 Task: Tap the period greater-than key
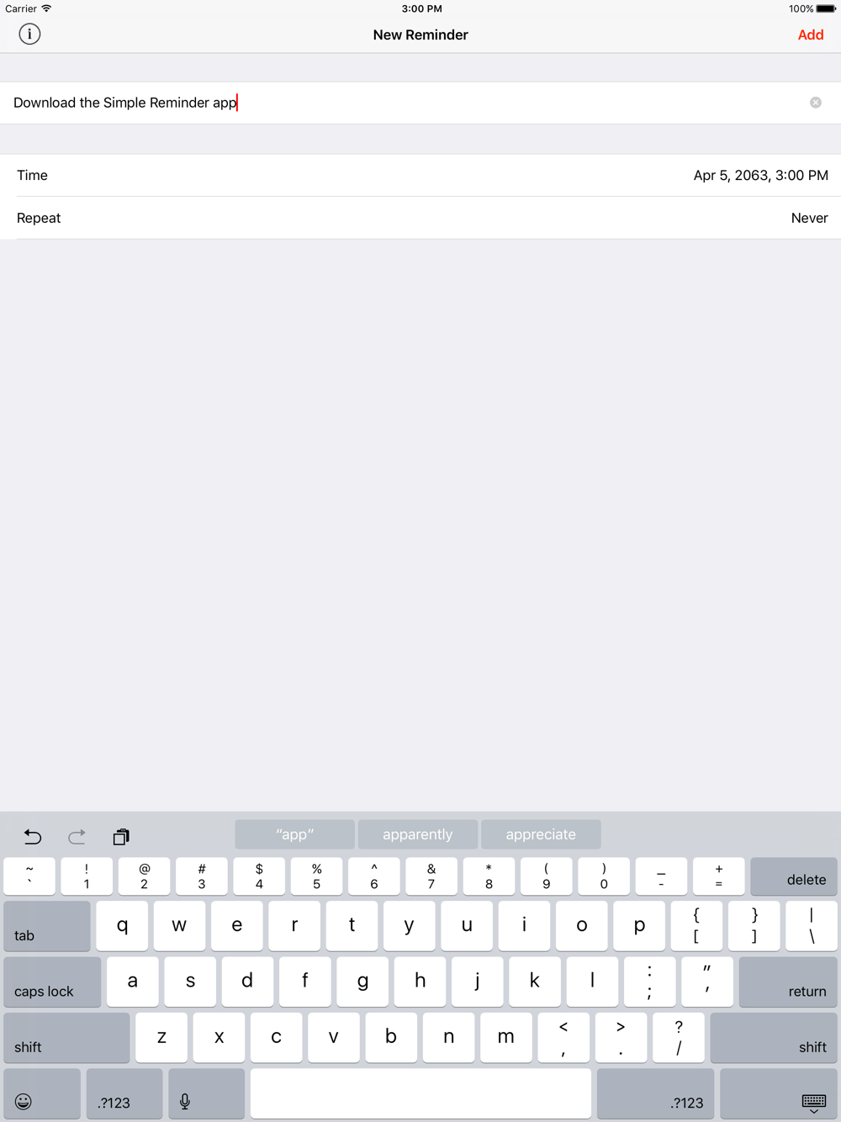[x=621, y=1037]
